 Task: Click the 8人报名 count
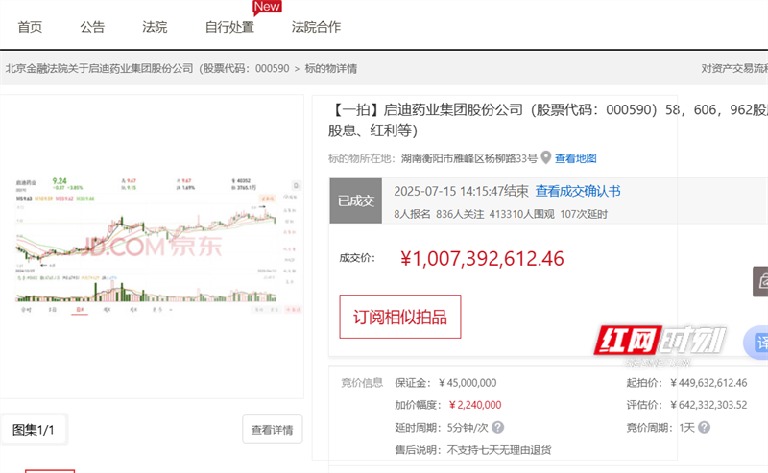(412, 214)
